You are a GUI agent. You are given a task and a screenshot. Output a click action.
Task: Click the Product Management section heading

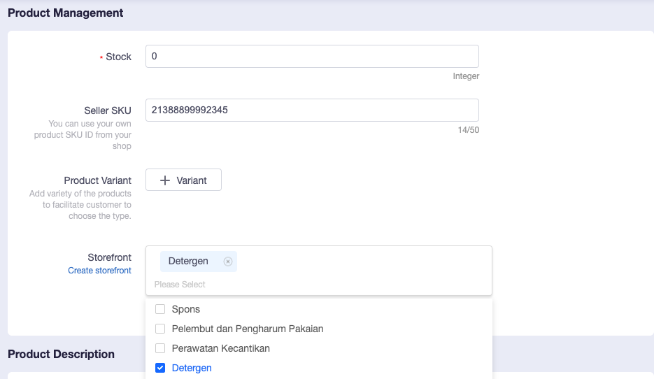click(66, 13)
